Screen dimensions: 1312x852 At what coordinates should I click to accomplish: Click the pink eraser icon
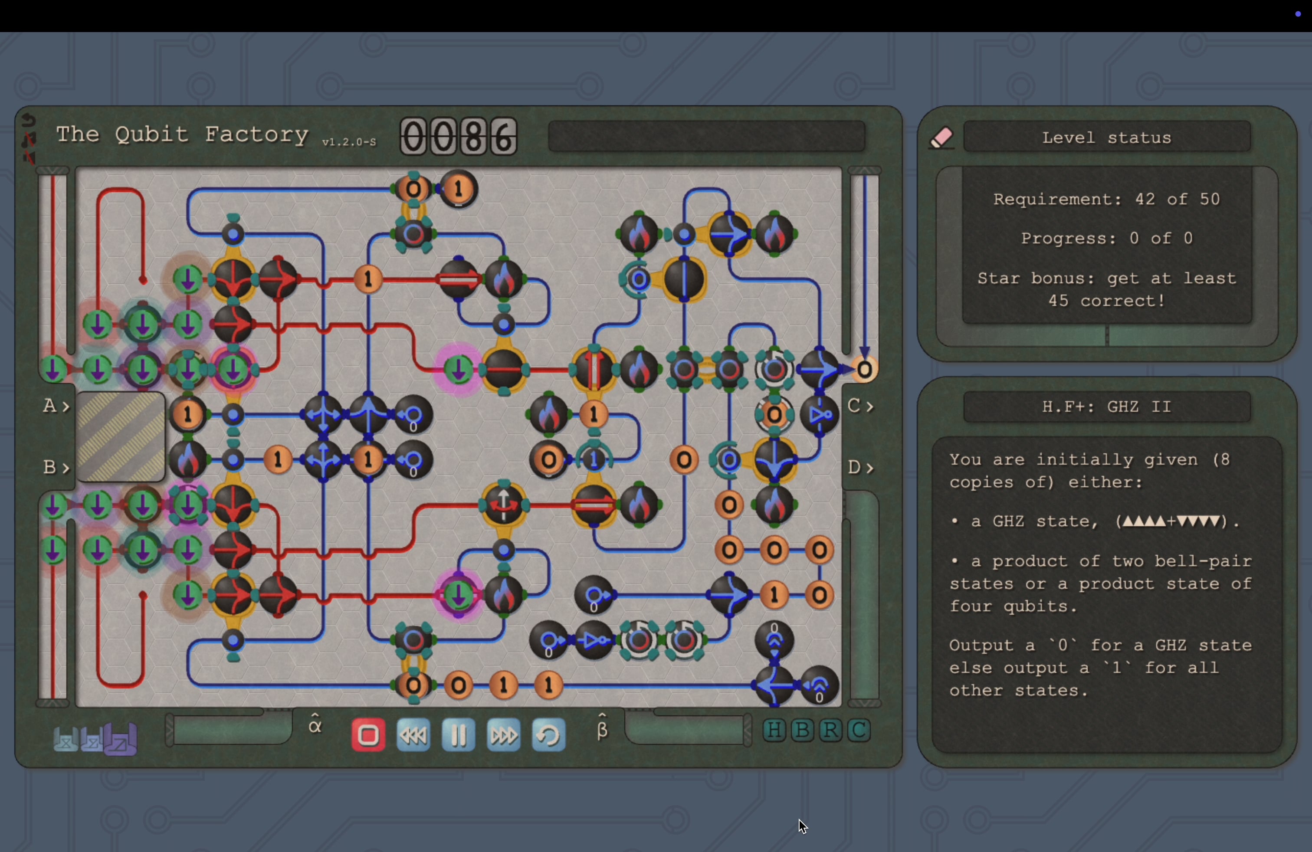tap(941, 137)
